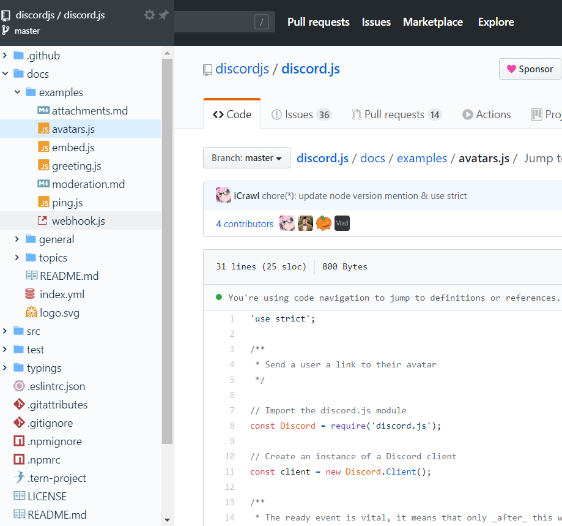Screen dimensions: 562x526
Task: Open the discordjs owner link in page title
Action: [x=242, y=69]
